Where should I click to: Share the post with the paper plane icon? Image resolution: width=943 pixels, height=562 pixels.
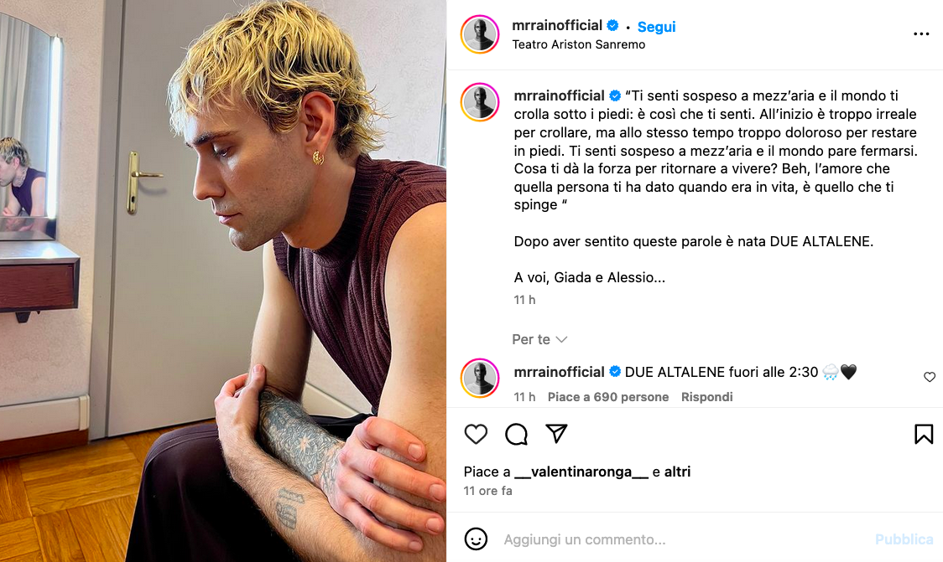(556, 434)
